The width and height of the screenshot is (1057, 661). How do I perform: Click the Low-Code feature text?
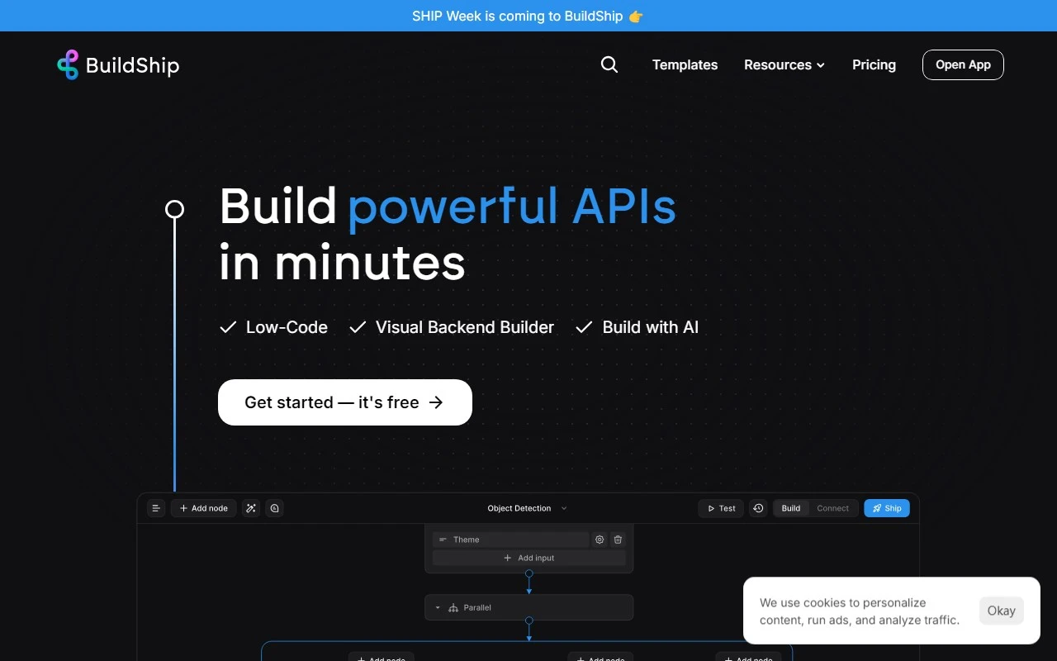pyautogui.click(x=287, y=327)
